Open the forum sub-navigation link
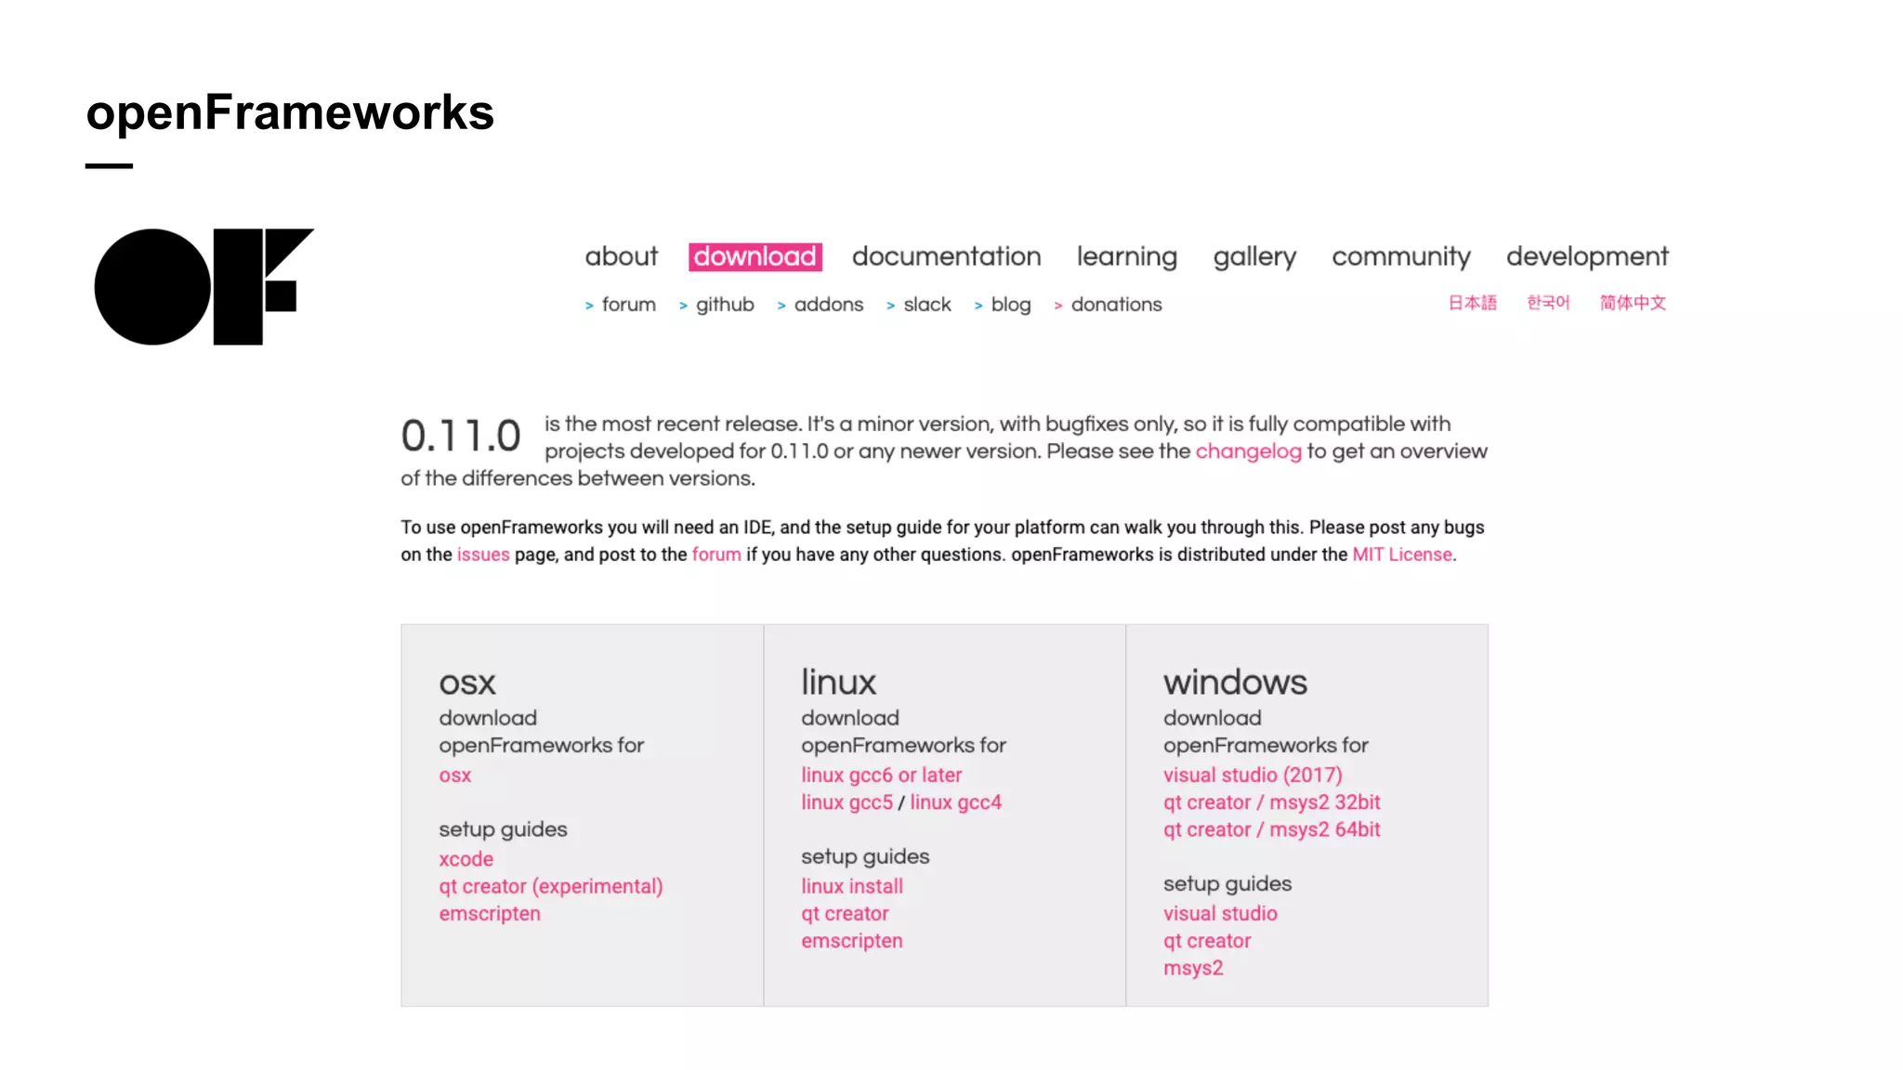Viewport: 1903px width, 1070px height. pyautogui.click(x=628, y=305)
